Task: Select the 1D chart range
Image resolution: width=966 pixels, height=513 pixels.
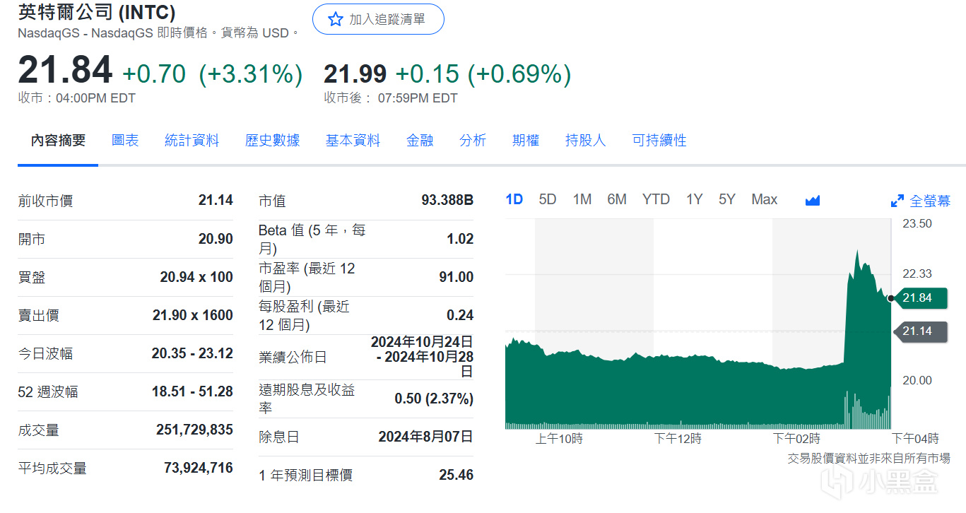Action: pos(514,199)
